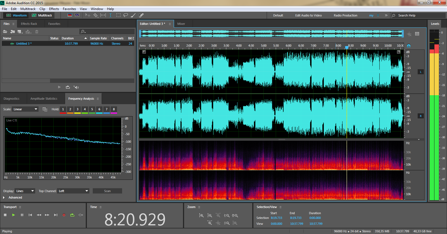447x234 pixels.
Task: Switch to Multitrack view
Action: pos(42,15)
